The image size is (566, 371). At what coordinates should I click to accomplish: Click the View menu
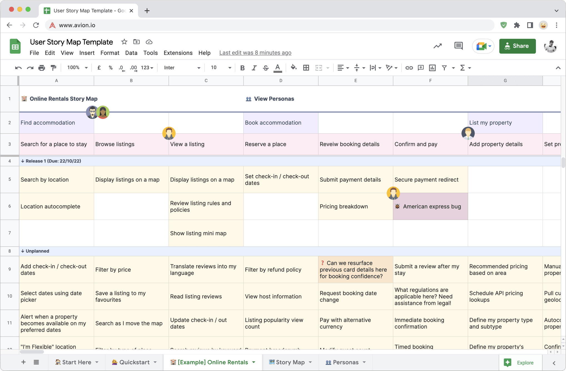pyautogui.click(x=66, y=52)
